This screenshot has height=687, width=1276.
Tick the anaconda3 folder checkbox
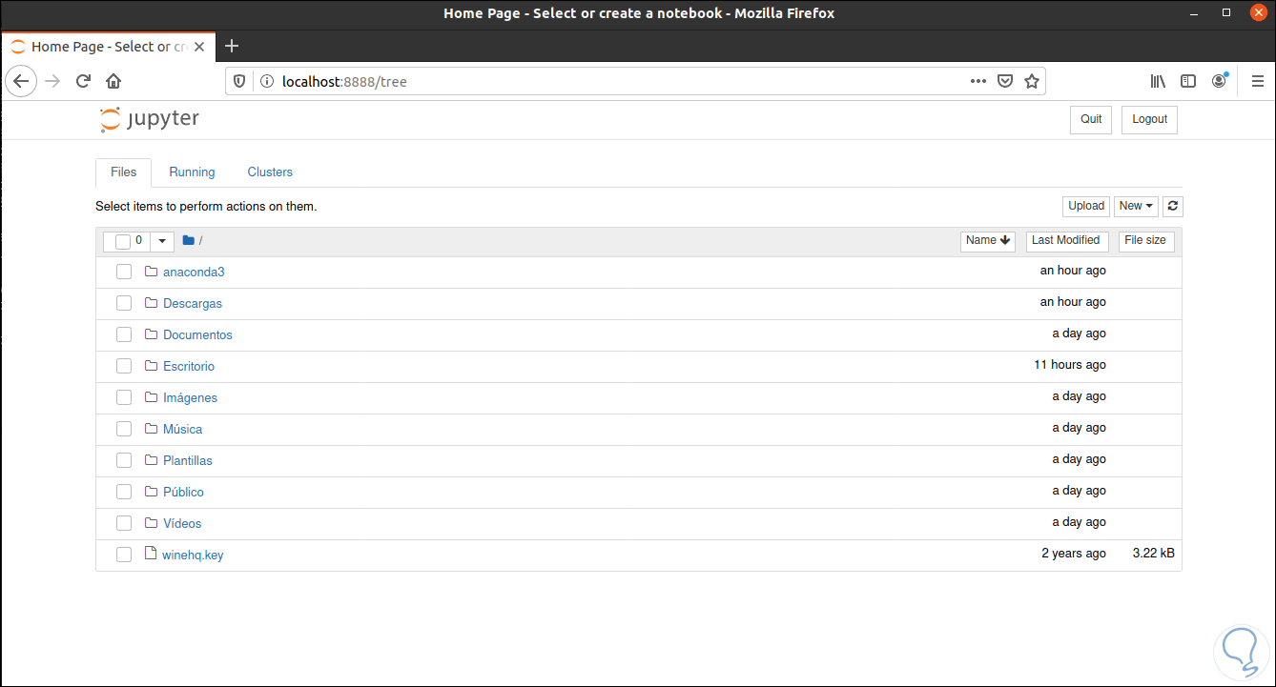coord(124,272)
